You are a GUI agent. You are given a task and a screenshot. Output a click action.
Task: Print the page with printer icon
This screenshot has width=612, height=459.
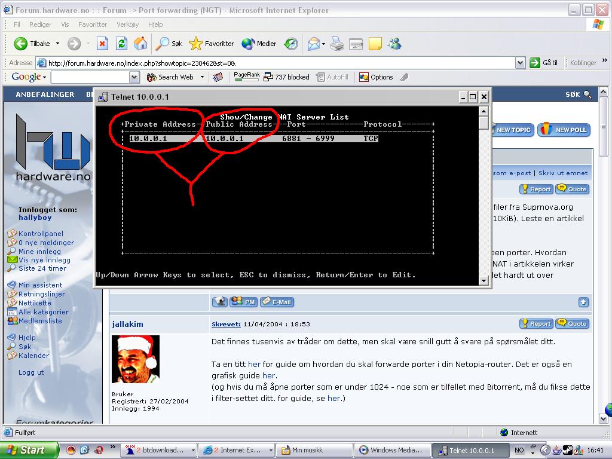(x=337, y=43)
